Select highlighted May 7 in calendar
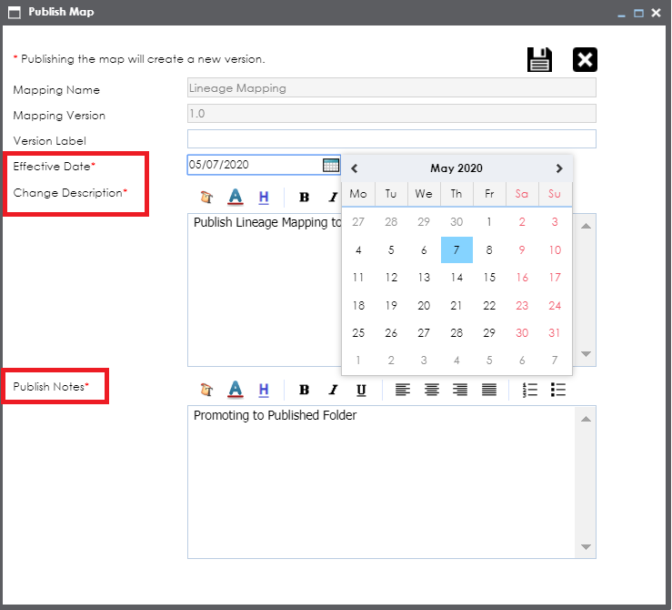This screenshot has height=610, width=672. point(456,249)
